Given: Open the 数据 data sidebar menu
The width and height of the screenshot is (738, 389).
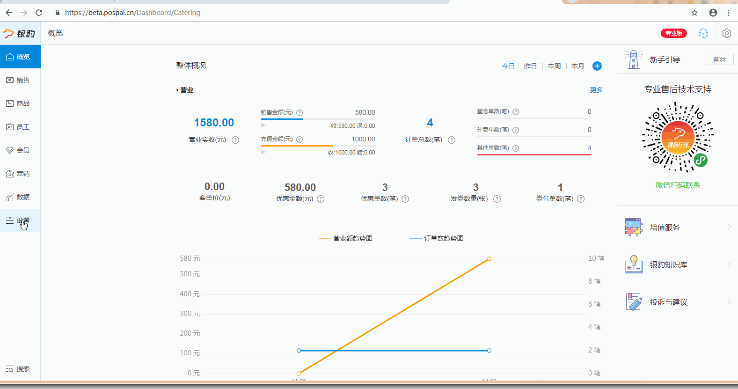Looking at the screenshot, I should (20, 197).
